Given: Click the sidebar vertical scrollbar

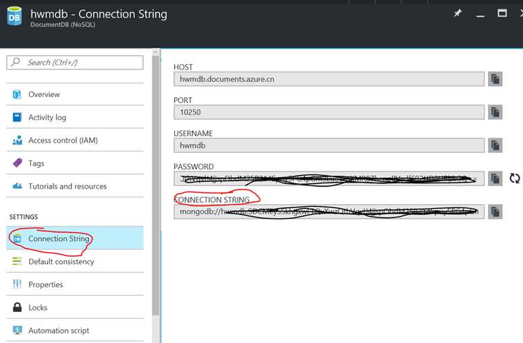Looking at the screenshot, I should click(x=155, y=185).
